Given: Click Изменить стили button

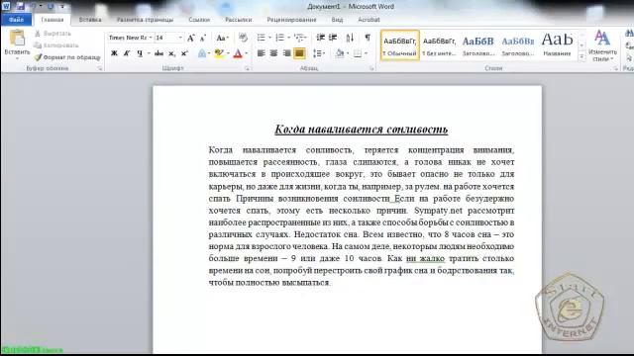Looking at the screenshot, I should [602, 45].
